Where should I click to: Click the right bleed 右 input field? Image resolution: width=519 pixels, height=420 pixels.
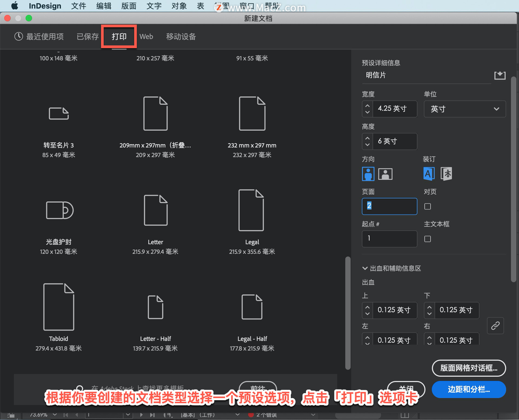pyautogui.click(x=457, y=339)
